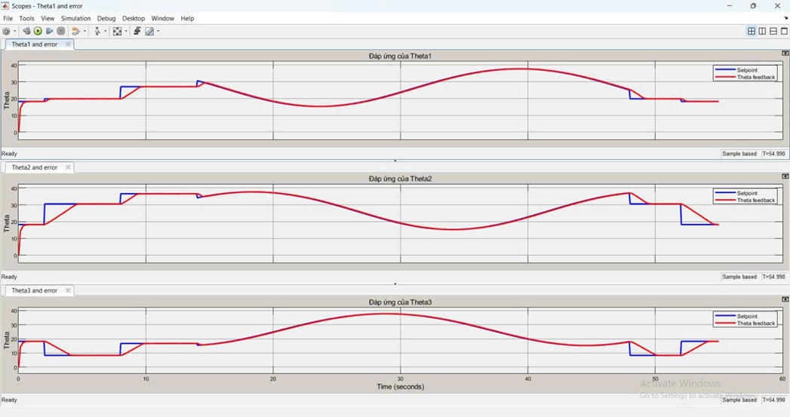Viewport: 790px width, 417px height.
Task: Maximize the Theta1 axes panel button
Action: [785, 54]
